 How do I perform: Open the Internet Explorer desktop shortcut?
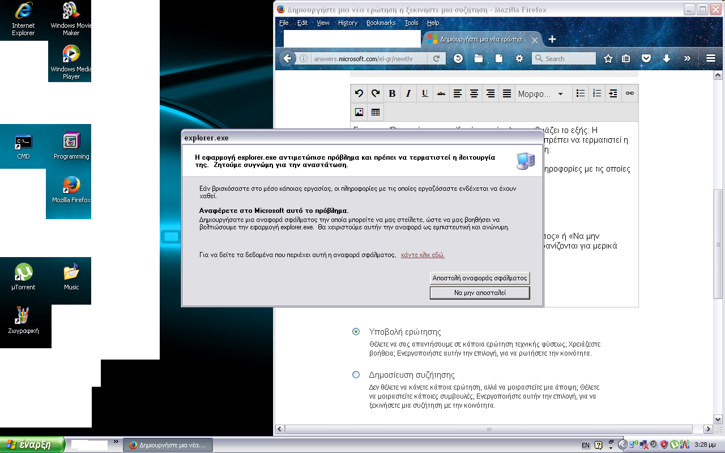[23, 19]
